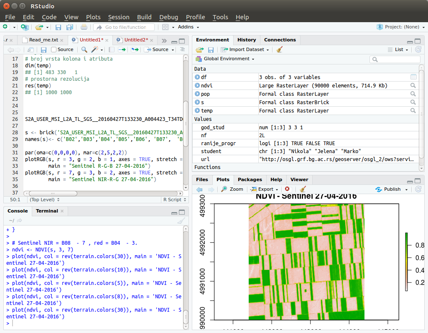Screen dimensions: 428x333
Task: View the df data table icon
Action: (x=413, y=77)
